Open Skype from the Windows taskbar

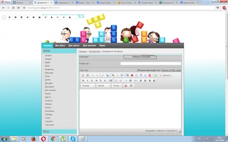point(73,139)
